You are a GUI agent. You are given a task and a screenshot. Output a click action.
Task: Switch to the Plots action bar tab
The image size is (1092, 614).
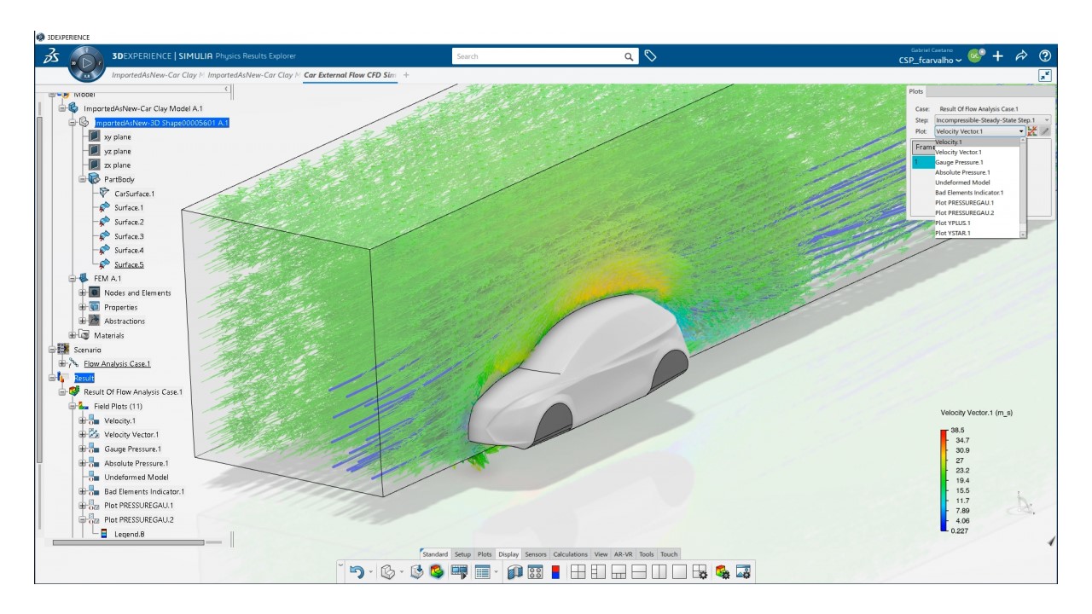tap(485, 554)
